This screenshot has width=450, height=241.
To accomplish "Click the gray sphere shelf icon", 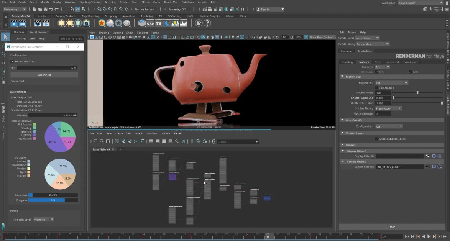I will click(126, 23).
